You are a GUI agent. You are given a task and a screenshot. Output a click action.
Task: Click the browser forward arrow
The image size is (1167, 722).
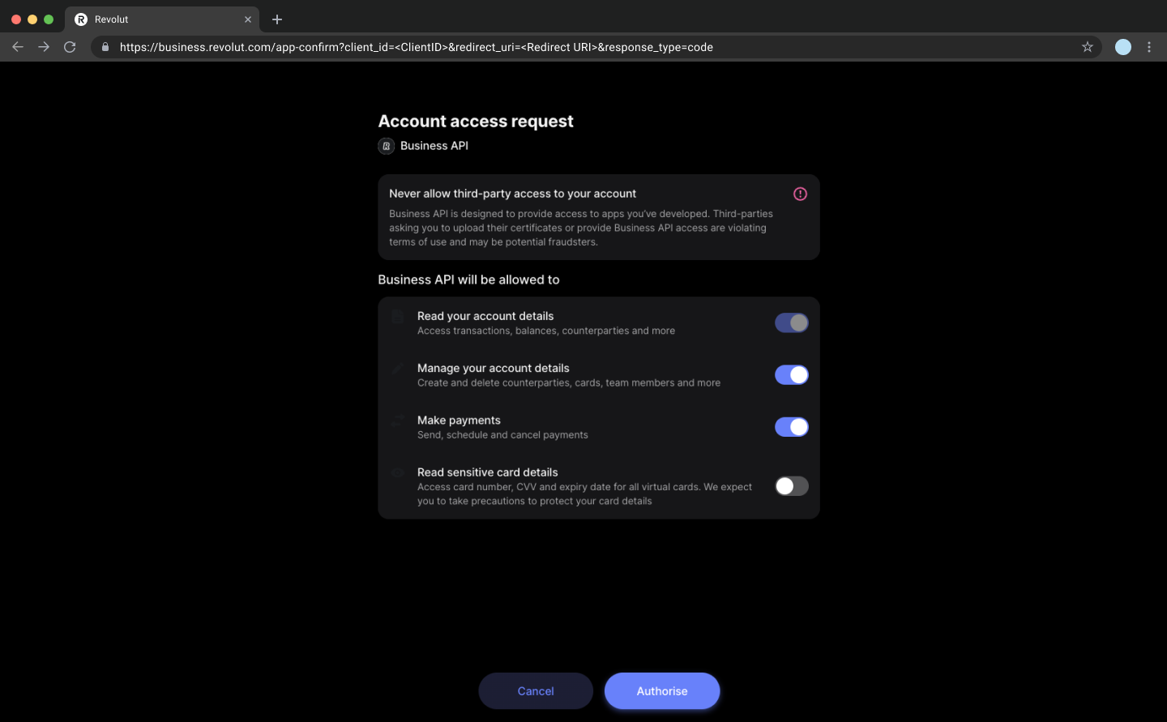point(44,47)
